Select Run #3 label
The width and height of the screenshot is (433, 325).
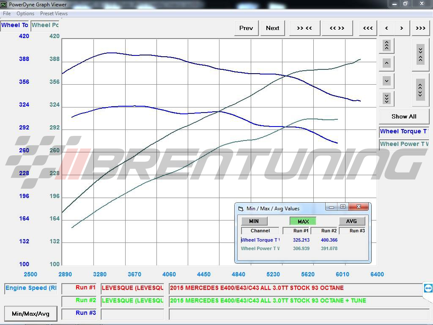click(x=79, y=314)
